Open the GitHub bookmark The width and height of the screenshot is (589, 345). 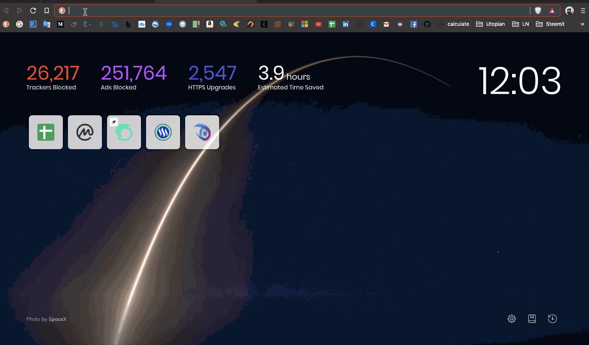point(427,24)
